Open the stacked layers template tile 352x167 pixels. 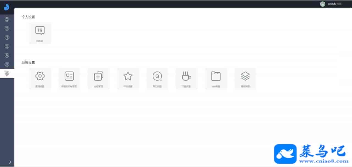[x=245, y=79]
